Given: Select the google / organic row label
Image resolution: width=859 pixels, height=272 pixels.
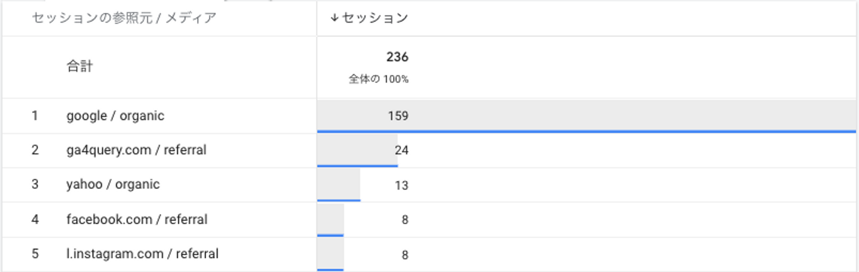Looking at the screenshot, I should coord(115,116).
